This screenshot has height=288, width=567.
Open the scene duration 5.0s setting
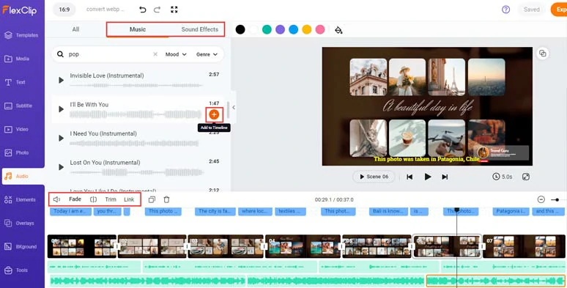(x=503, y=177)
